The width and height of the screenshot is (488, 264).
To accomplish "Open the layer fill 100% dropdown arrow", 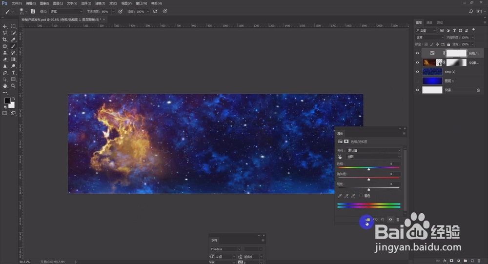I will coord(472,44).
